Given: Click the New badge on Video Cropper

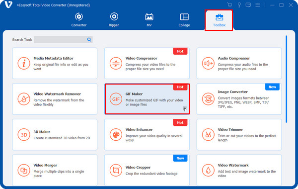Looking at the screenshot, I should (180, 158).
